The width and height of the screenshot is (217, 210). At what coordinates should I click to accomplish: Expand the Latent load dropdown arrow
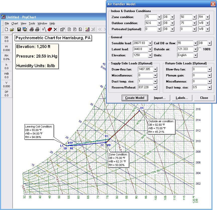click(x=150, y=49)
